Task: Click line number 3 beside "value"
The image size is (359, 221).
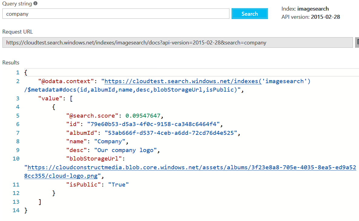Action: click(x=18, y=98)
